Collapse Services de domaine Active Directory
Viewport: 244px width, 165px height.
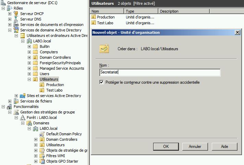click(10, 30)
